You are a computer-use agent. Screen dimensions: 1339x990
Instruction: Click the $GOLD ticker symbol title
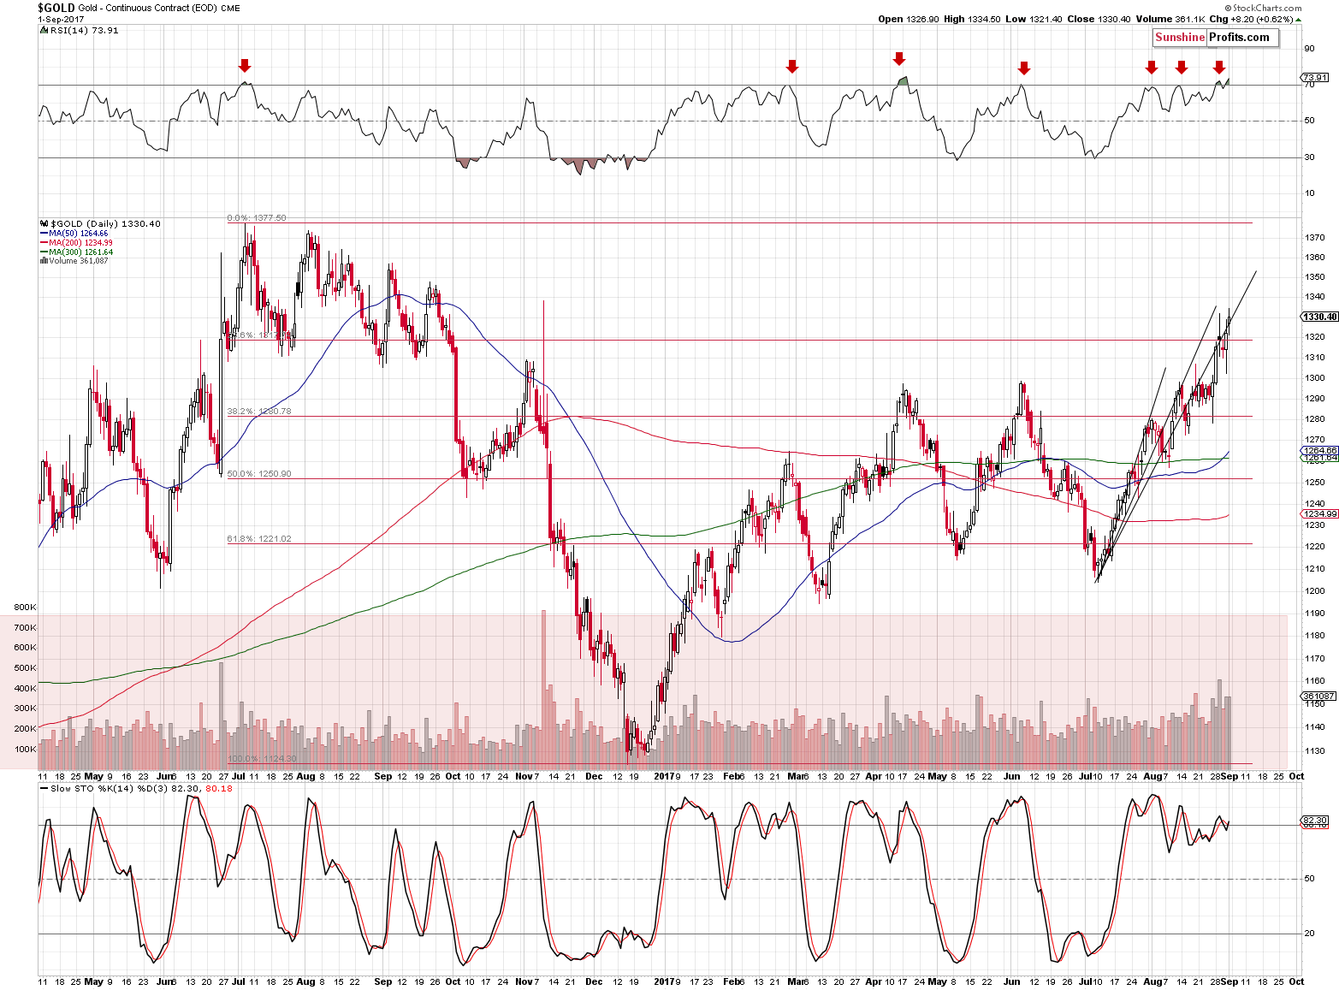[x=56, y=8]
